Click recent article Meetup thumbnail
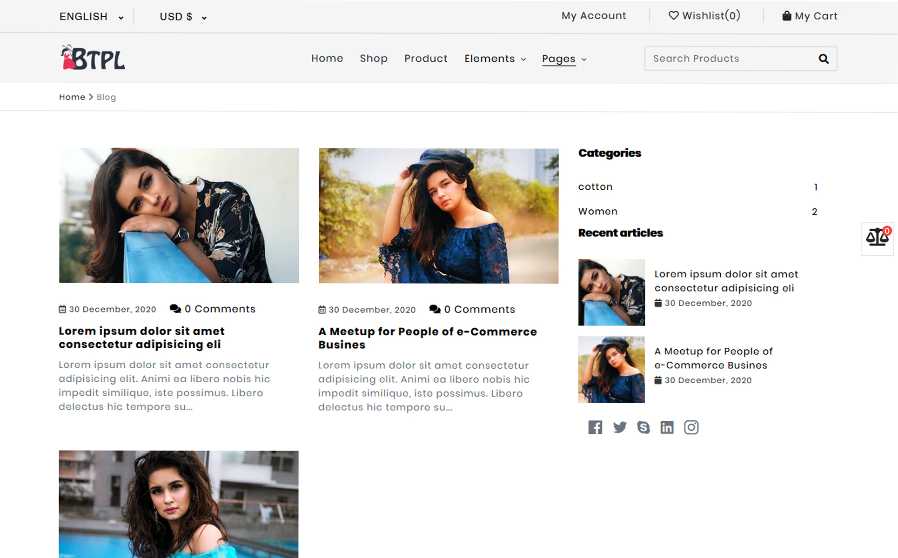The width and height of the screenshot is (898, 558). 611,369
